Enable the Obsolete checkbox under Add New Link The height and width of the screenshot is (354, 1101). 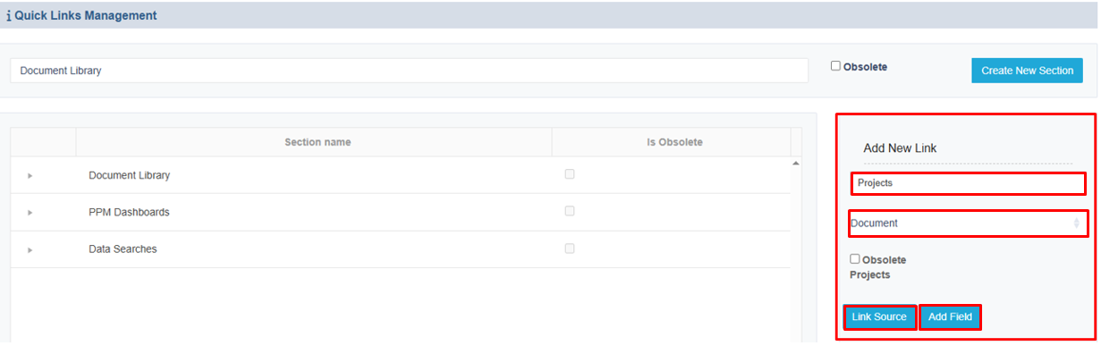tap(855, 259)
